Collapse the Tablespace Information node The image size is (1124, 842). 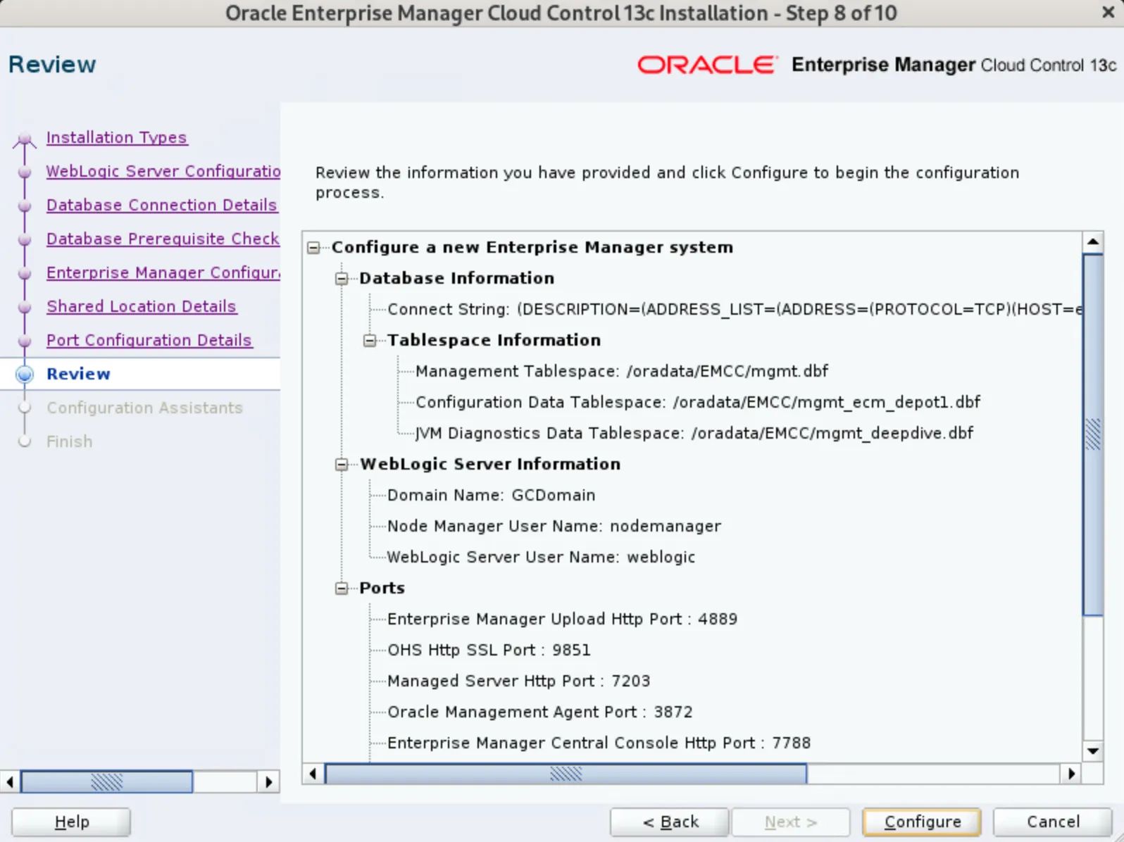click(x=370, y=341)
